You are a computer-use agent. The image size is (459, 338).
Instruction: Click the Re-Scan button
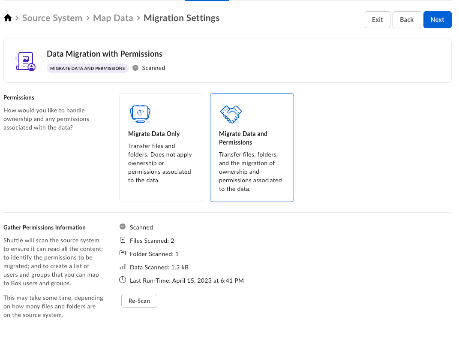coord(139,301)
